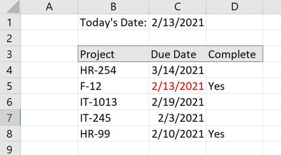Click row 3 header
281x155 pixels.
[10, 54]
